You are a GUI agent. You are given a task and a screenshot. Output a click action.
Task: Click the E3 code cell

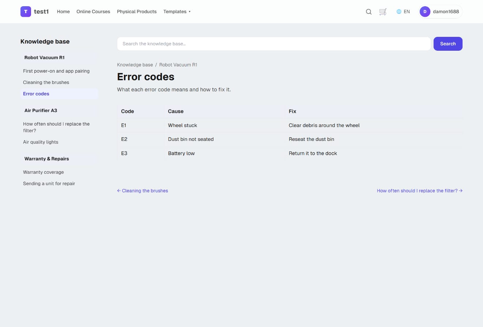pyautogui.click(x=141, y=153)
